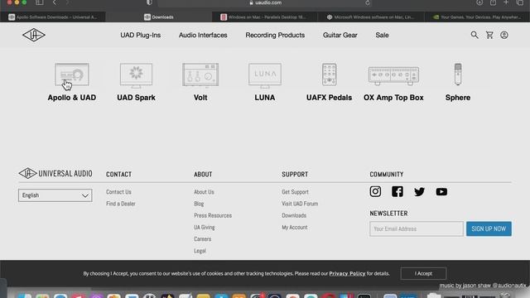
Task: Open the footer Downloads link
Action: 294,215
